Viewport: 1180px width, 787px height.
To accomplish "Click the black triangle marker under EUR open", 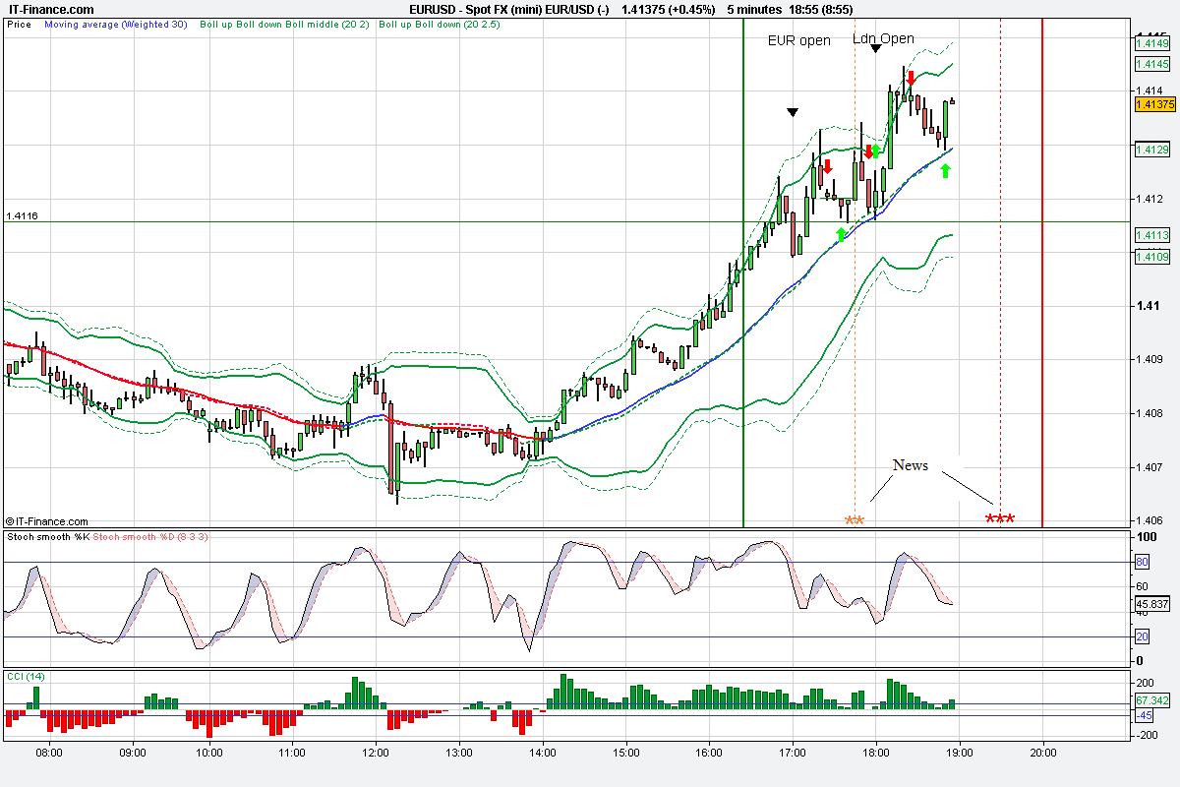I will pos(793,112).
